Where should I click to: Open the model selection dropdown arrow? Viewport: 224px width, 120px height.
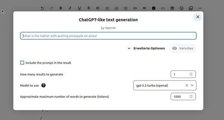click(192, 85)
